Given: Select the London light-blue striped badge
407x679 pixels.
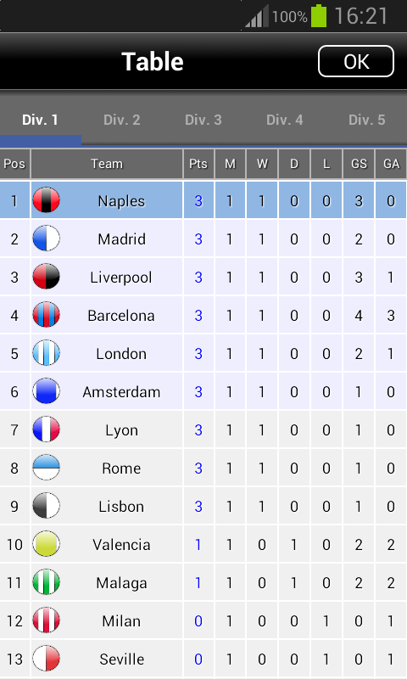Looking at the screenshot, I should 47,353.
